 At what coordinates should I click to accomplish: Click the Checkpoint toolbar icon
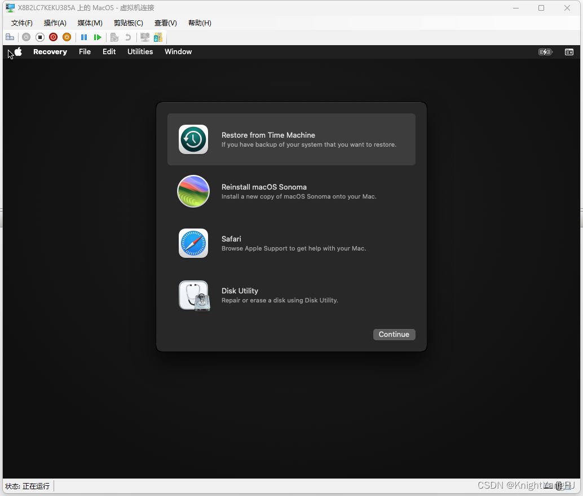pyautogui.click(x=114, y=37)
